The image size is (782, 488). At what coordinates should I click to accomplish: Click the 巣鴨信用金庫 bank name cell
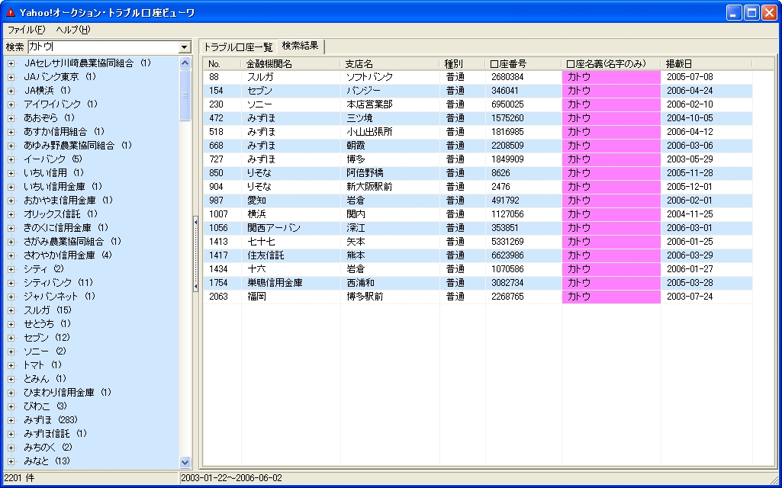pos(291,283)
